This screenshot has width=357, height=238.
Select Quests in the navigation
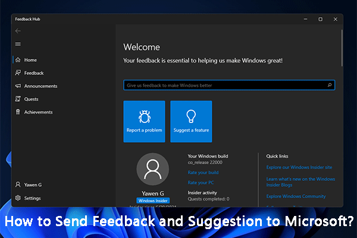[x=31, y=99]
